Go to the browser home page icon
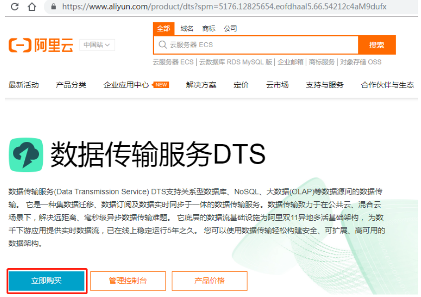Image resolution: width=421 pixels, height=297 pixels. pyautogui.click(x=32, y=6)
